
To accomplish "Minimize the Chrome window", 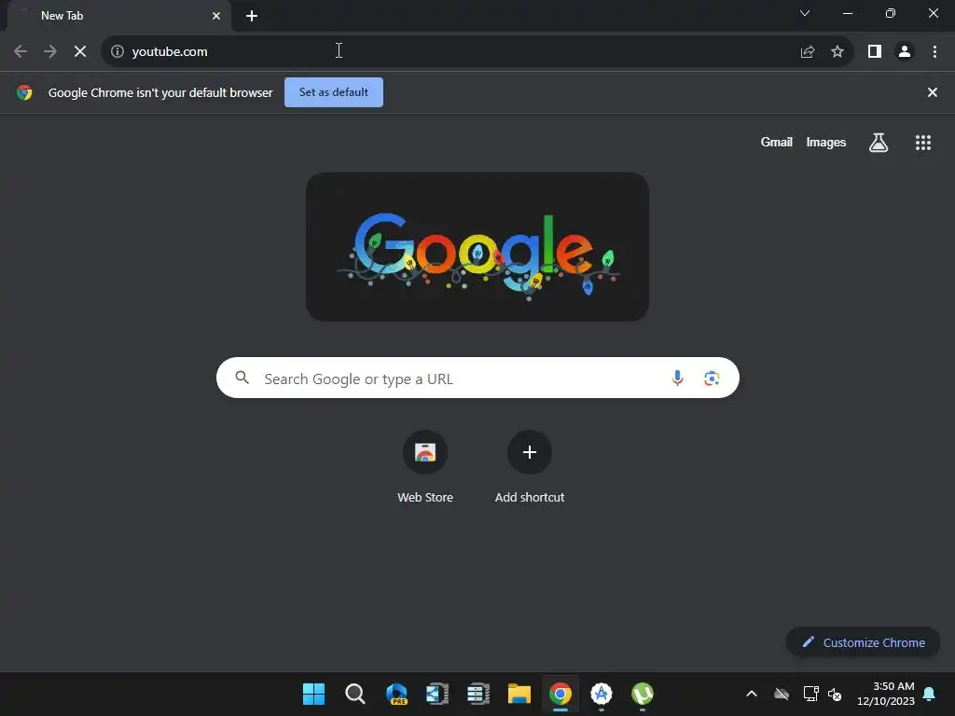I will click(x=847, y=13).
